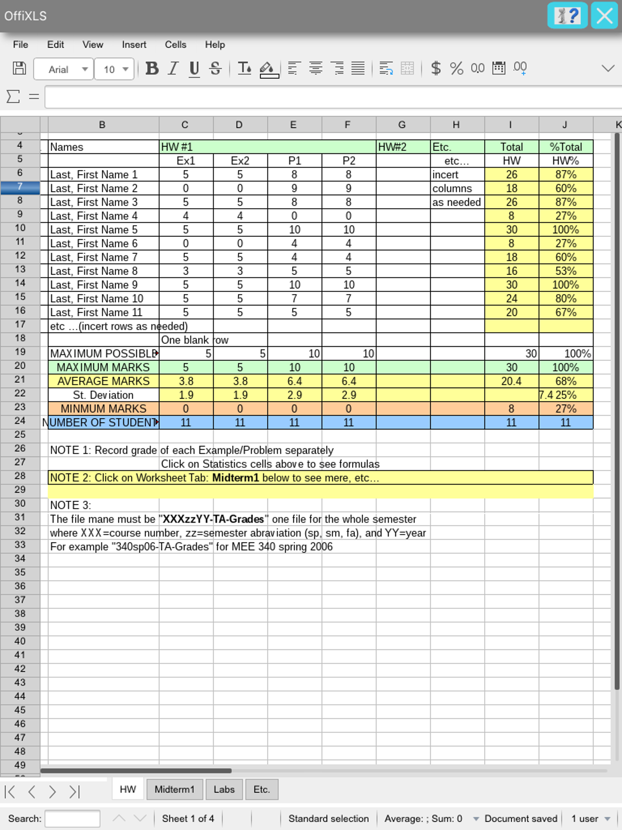Screen dimensions: 622x830
Task: Expand the toolbar overflow chevron
Action: click(x=607, y=68)
